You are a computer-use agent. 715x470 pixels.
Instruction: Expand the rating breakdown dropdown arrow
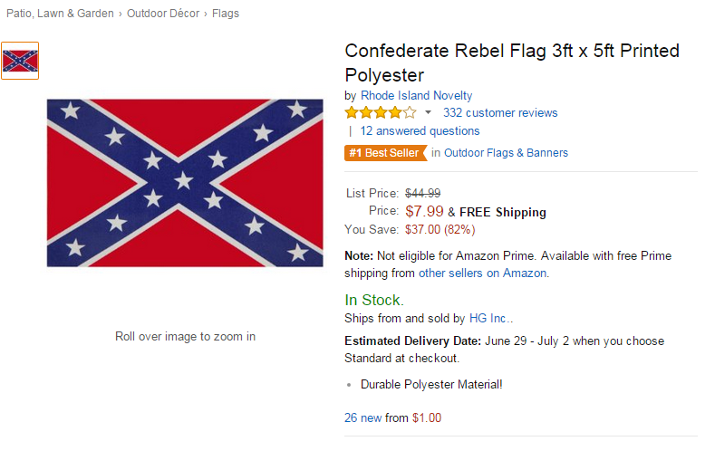pos(429,113)
